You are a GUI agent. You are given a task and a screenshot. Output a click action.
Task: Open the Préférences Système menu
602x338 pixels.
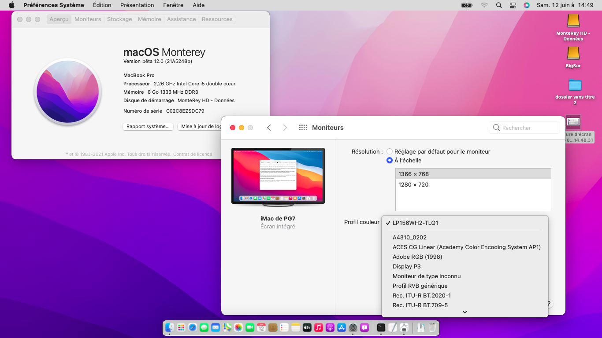[x=54, y=5]
